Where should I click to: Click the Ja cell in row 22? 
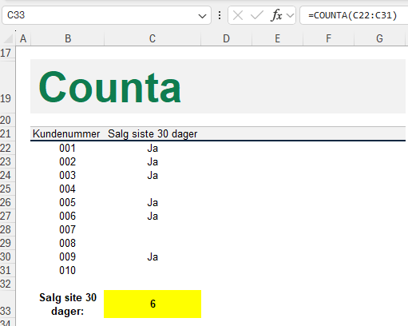click(153, 148)
